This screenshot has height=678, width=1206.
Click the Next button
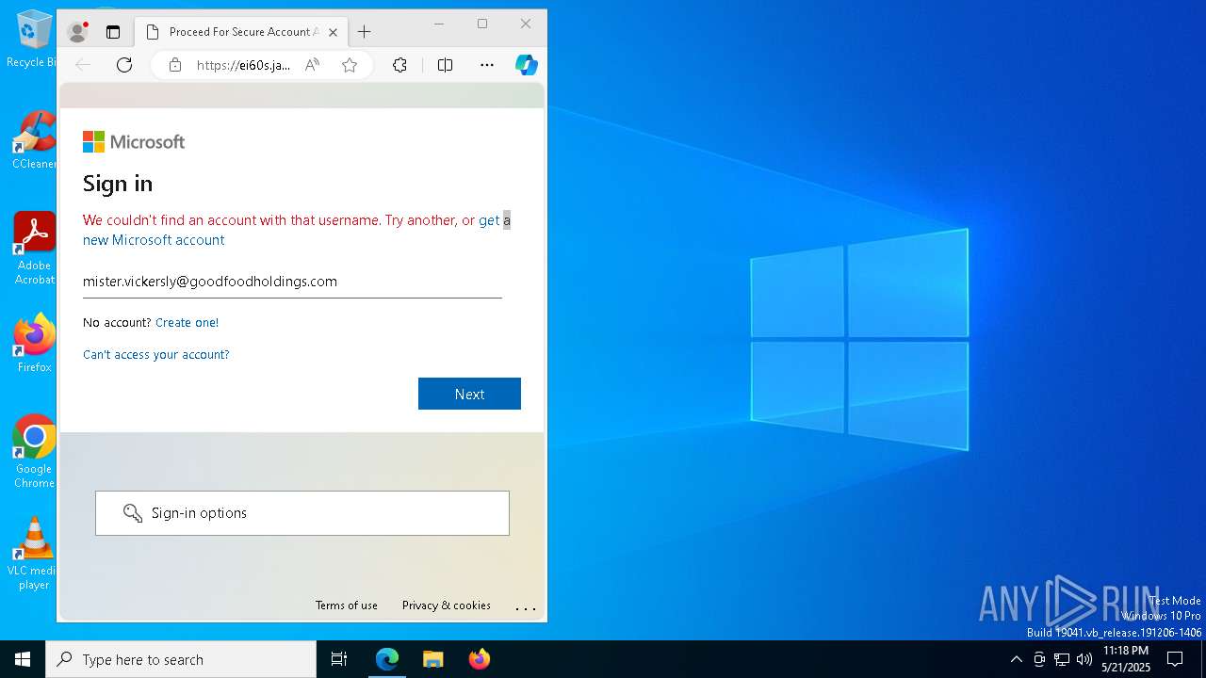(469, 394)
